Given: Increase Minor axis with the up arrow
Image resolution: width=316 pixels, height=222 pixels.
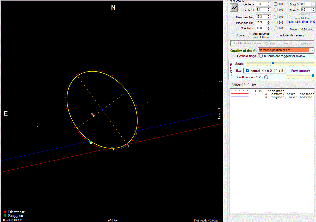Looking at the screenshot, I should [x=269, y=22].
